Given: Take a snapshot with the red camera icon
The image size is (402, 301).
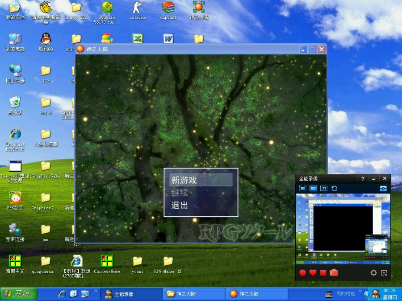Looking at the screenshot, I should (x=334, y=273).
